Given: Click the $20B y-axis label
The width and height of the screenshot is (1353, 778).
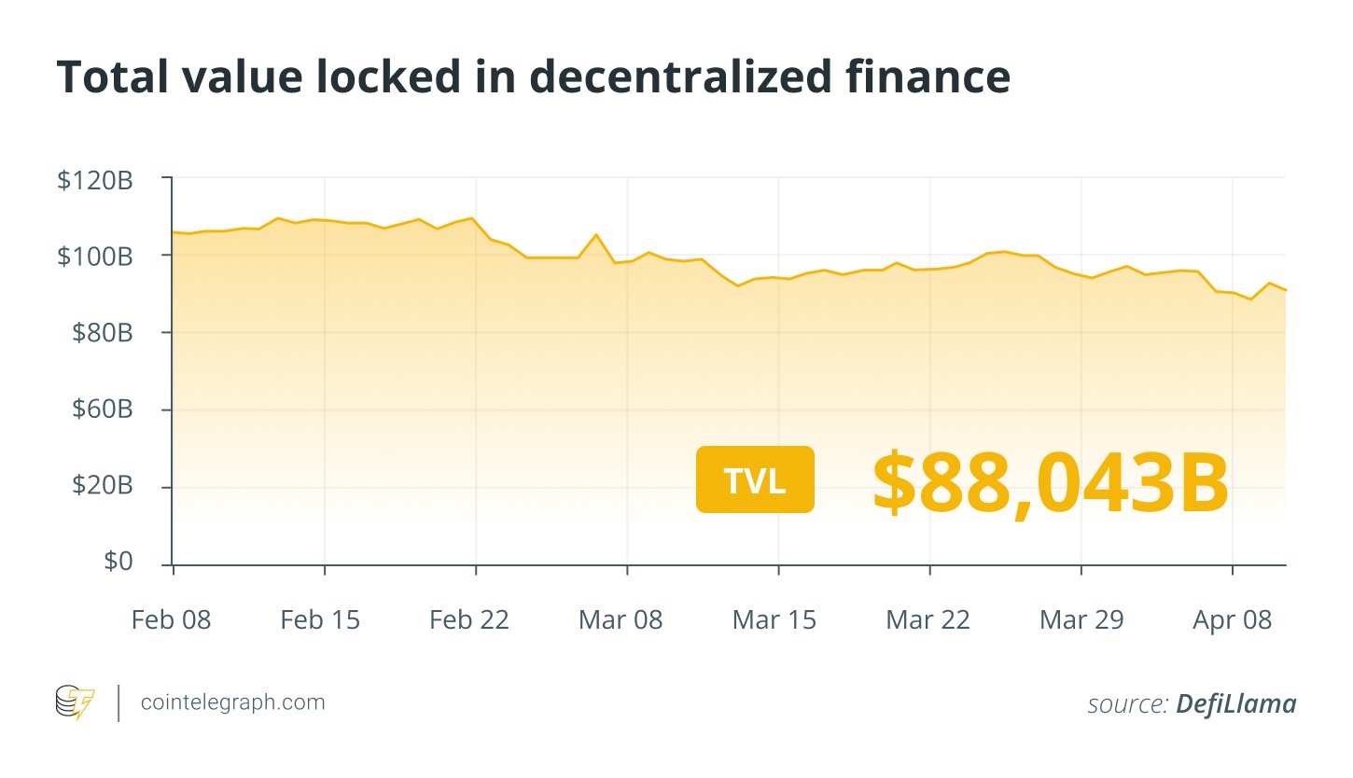Looking at the screenshot, I should (x=102, y=487).
